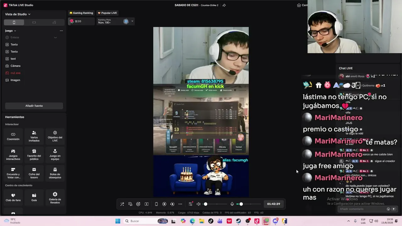Open the magic effects wand tool
Viewport: 402px width, 226px height.
[122, 204]
